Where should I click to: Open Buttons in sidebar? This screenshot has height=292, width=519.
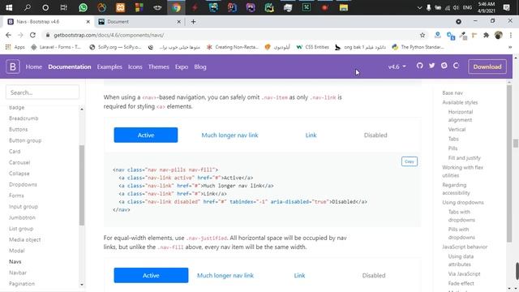coord(18,129)
